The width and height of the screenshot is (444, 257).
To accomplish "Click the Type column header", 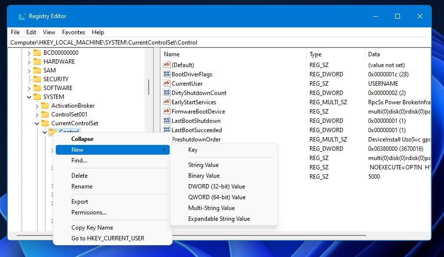I will (335, 54).
